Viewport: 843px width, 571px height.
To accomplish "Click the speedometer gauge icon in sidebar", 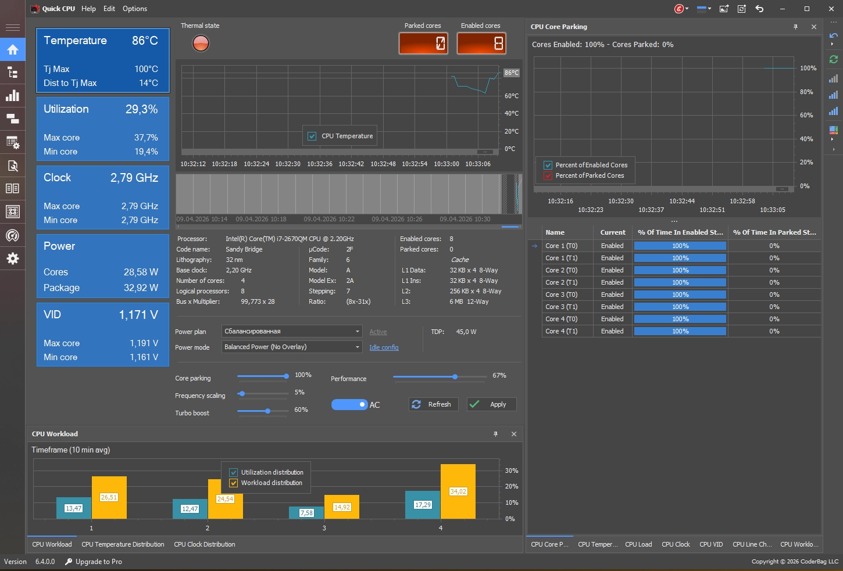I will coord(12,235).
